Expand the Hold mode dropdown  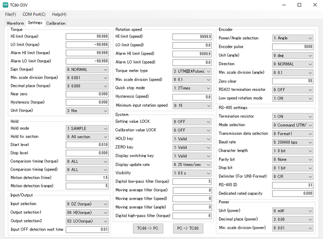(x=87, y=128)
